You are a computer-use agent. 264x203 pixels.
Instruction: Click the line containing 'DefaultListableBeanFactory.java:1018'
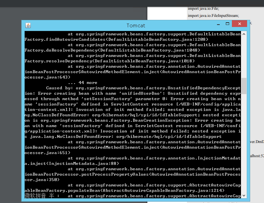110,61
